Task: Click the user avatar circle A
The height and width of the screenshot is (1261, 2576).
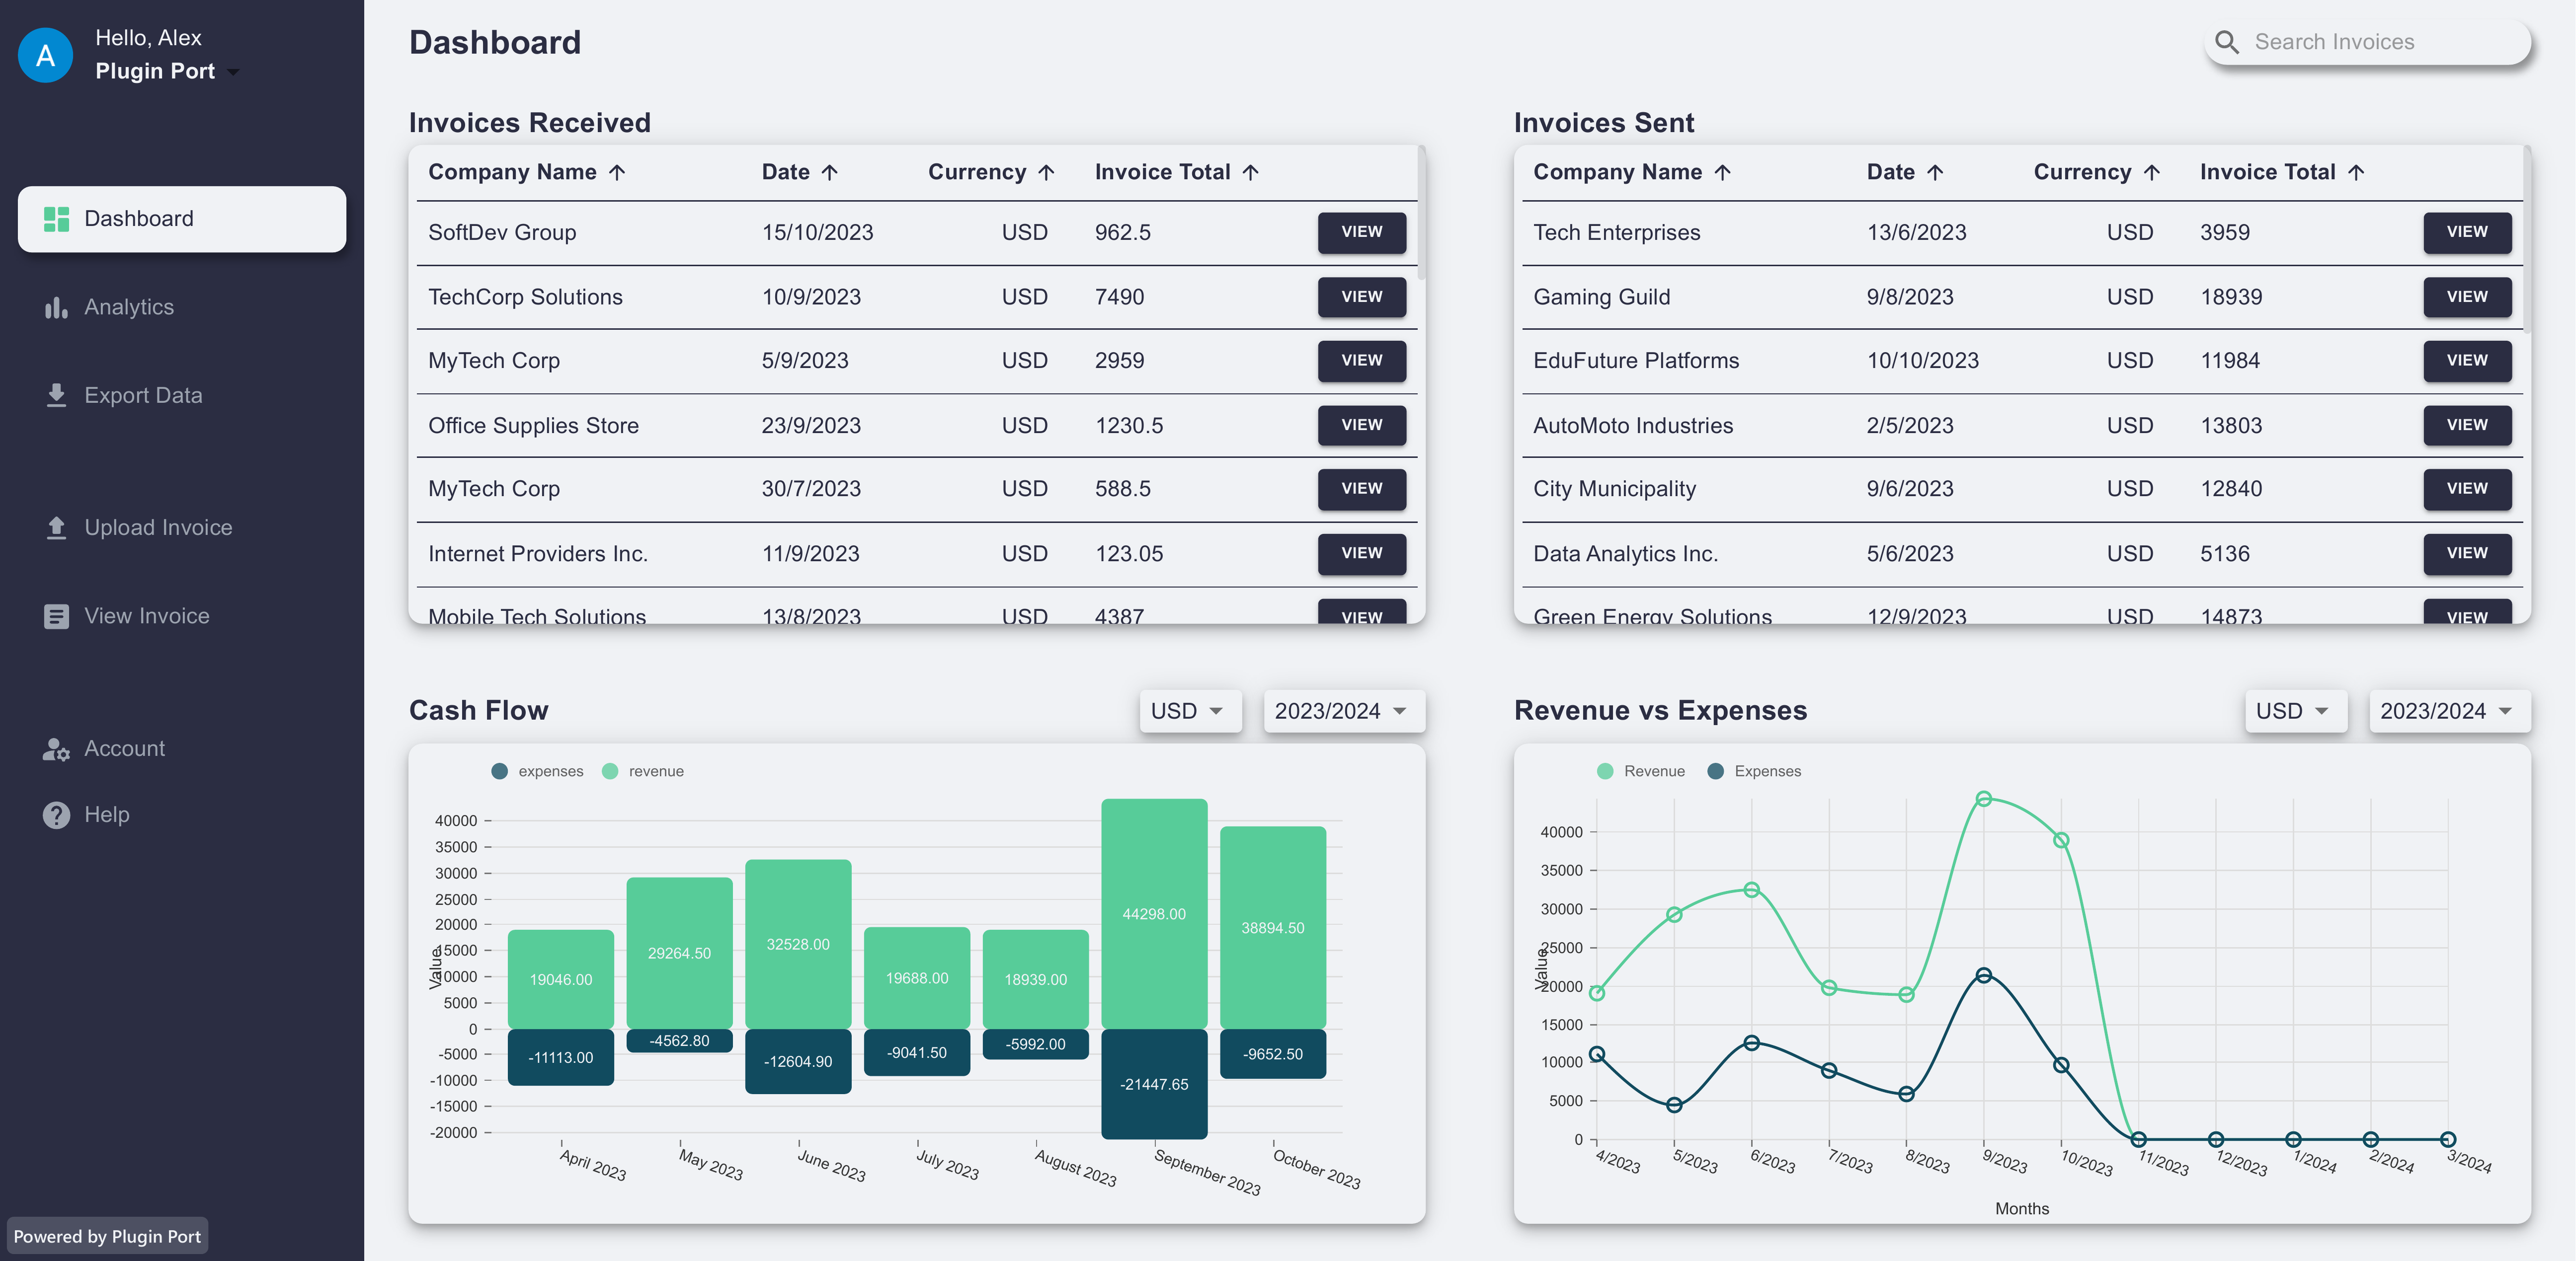Action: pyautogui.click(x=45, y=55)
